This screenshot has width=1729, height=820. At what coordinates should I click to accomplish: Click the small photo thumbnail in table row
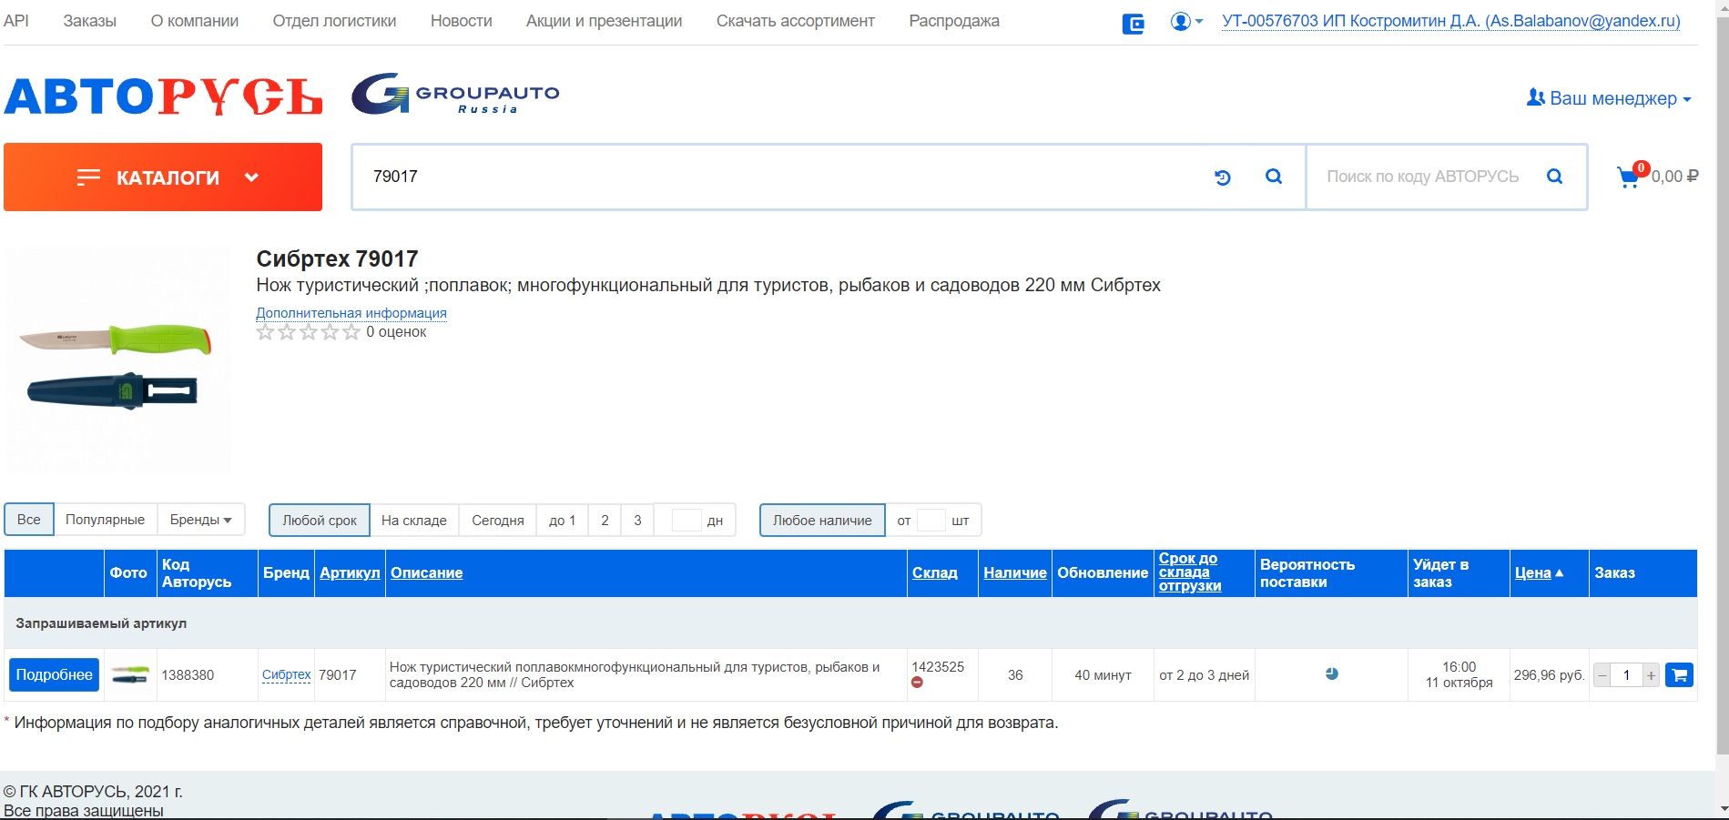pyautogui.click(x=130, y=675)
